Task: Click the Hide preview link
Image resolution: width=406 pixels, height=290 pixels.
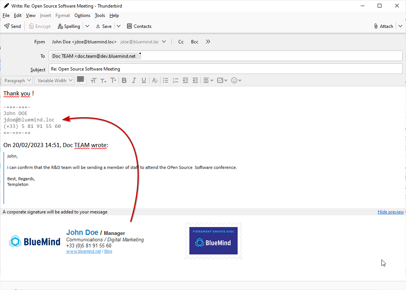Action: click(x=391, y=212)
